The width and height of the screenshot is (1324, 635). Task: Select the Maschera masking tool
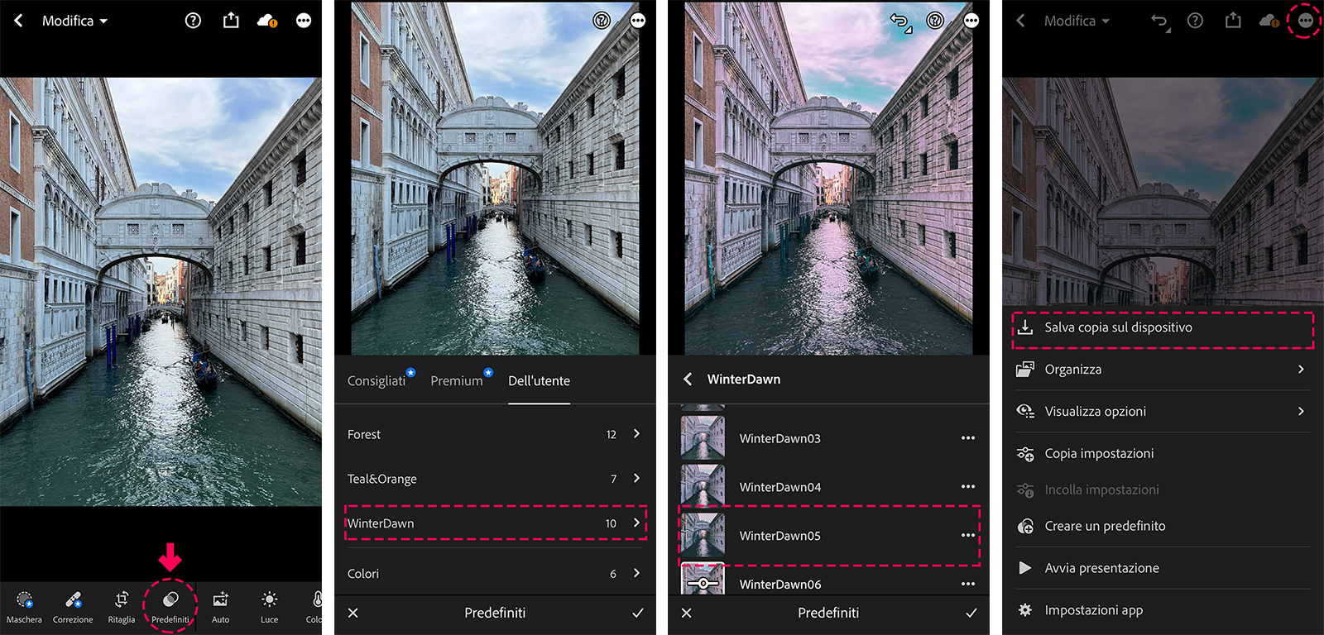tap(24, 607)
